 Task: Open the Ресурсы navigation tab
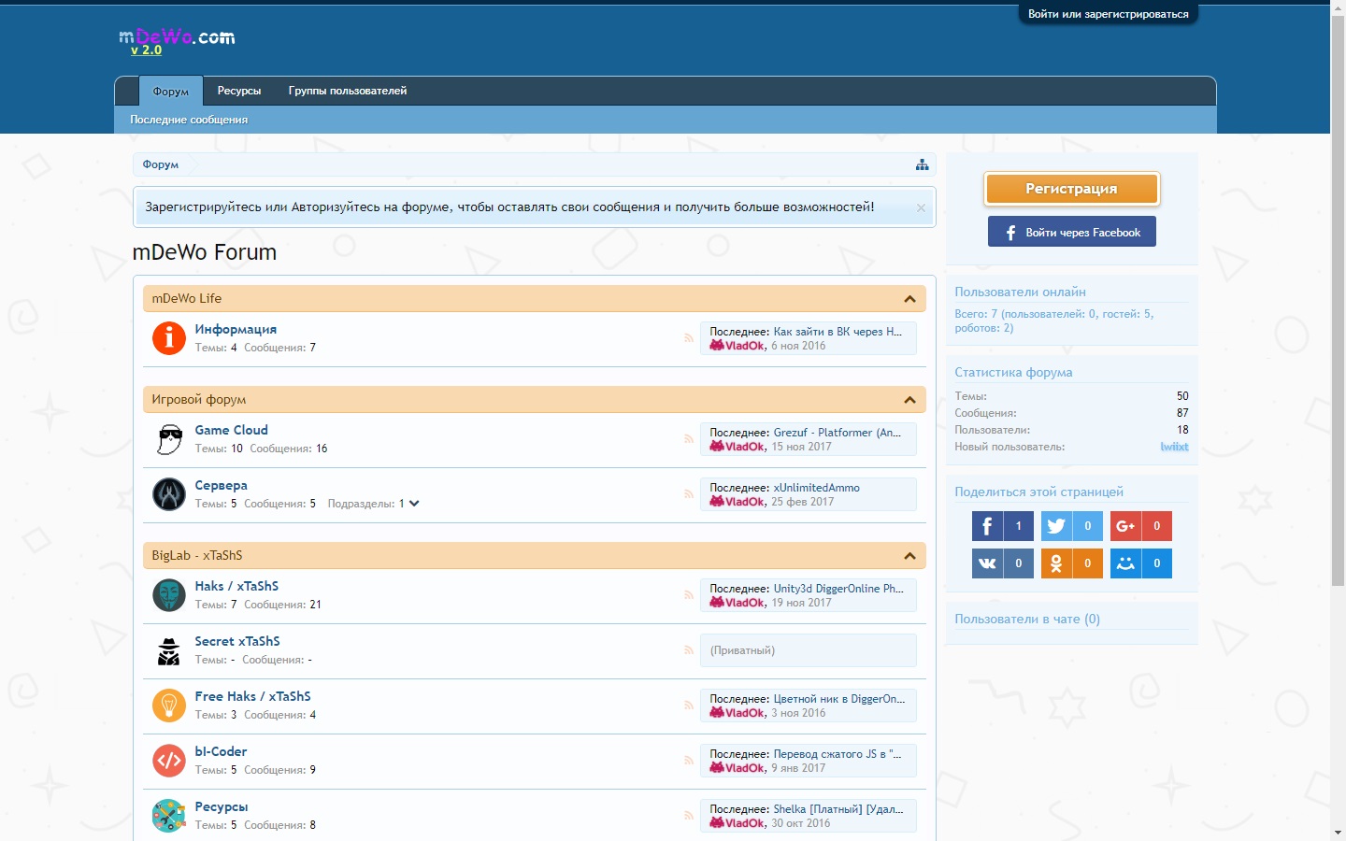click(239, 91)
